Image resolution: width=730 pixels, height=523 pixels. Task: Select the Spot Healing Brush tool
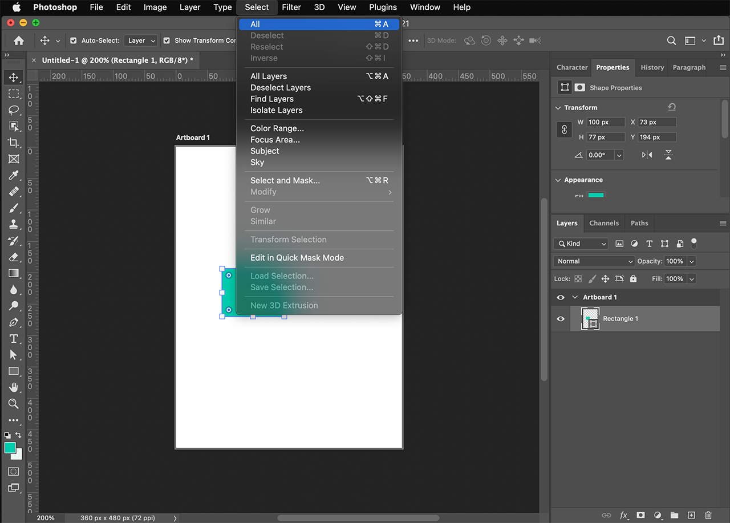[14, 192]
